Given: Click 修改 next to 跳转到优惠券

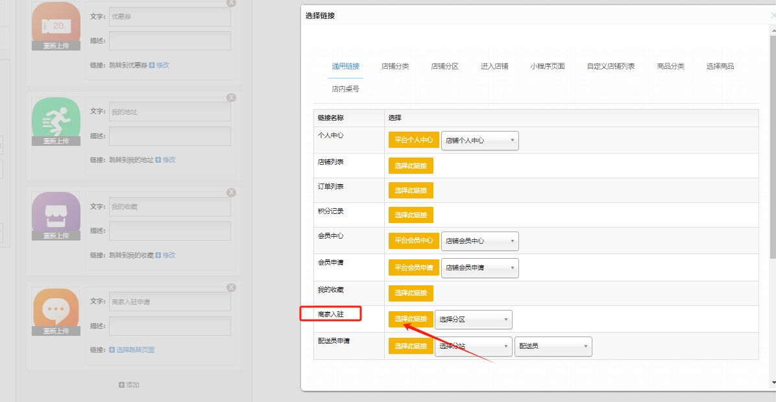Looking at the screenshot, I should click(160, 65).
